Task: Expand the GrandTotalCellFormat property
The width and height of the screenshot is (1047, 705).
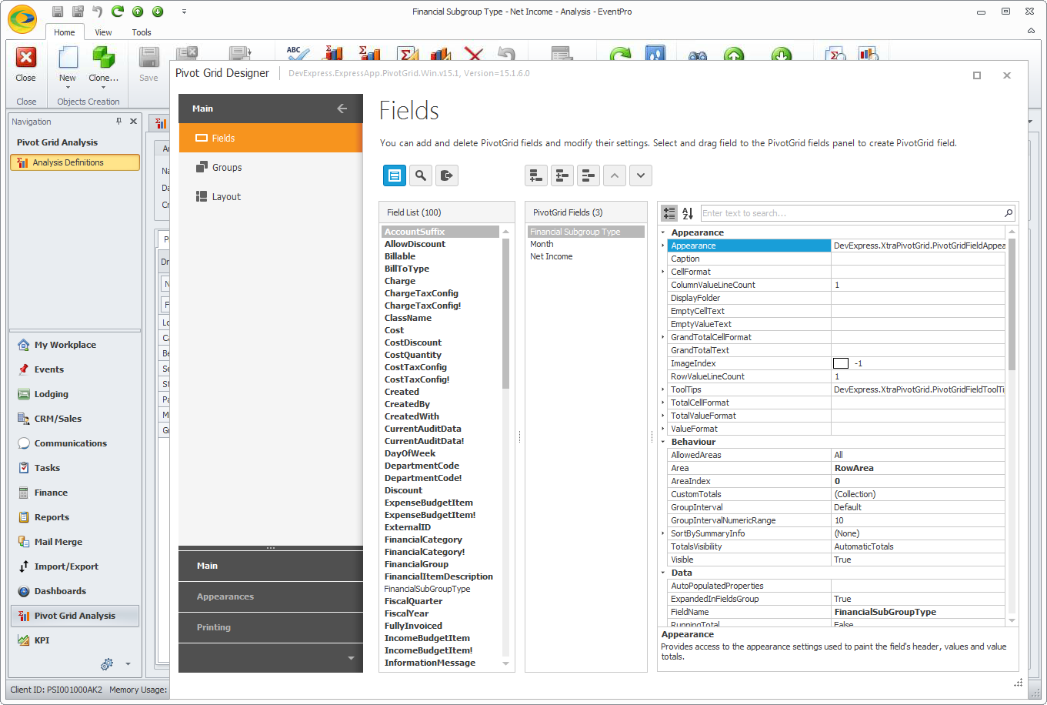Action: (x=663, y=337)
